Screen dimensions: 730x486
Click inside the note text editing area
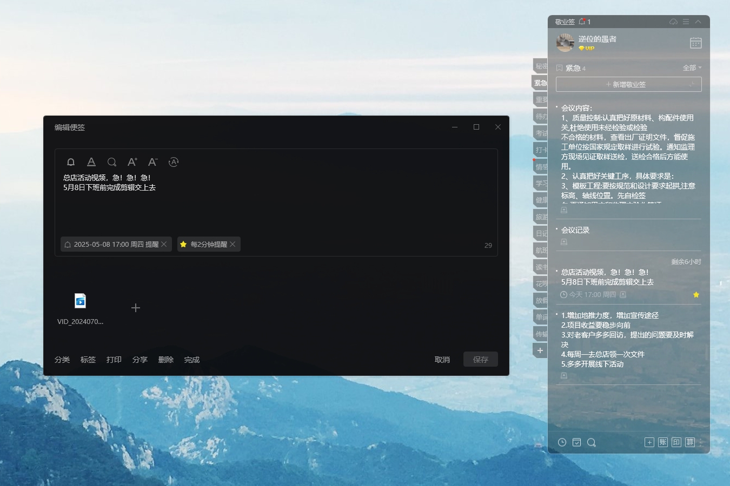click(x=276, y=202)
